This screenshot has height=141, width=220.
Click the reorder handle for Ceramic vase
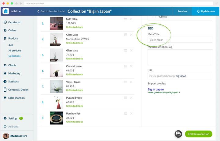point(126,66)
